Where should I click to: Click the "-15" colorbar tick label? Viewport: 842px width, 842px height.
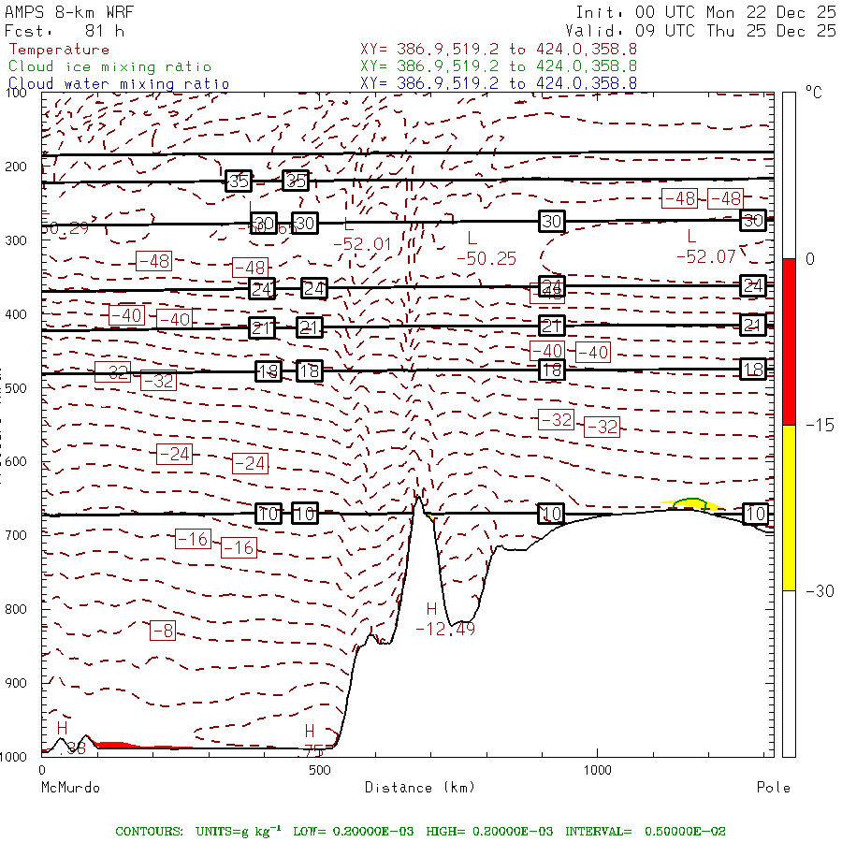click(820, 426)
